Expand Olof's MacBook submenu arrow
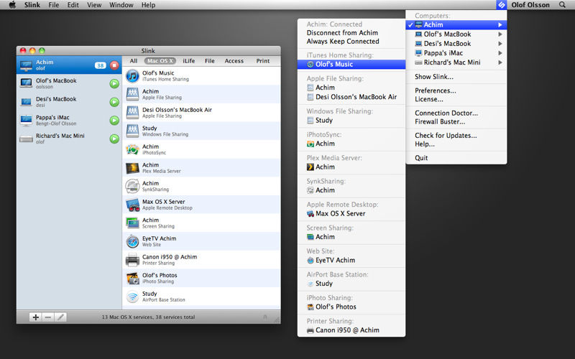The image size is (575, 359). tap(500, 34)
